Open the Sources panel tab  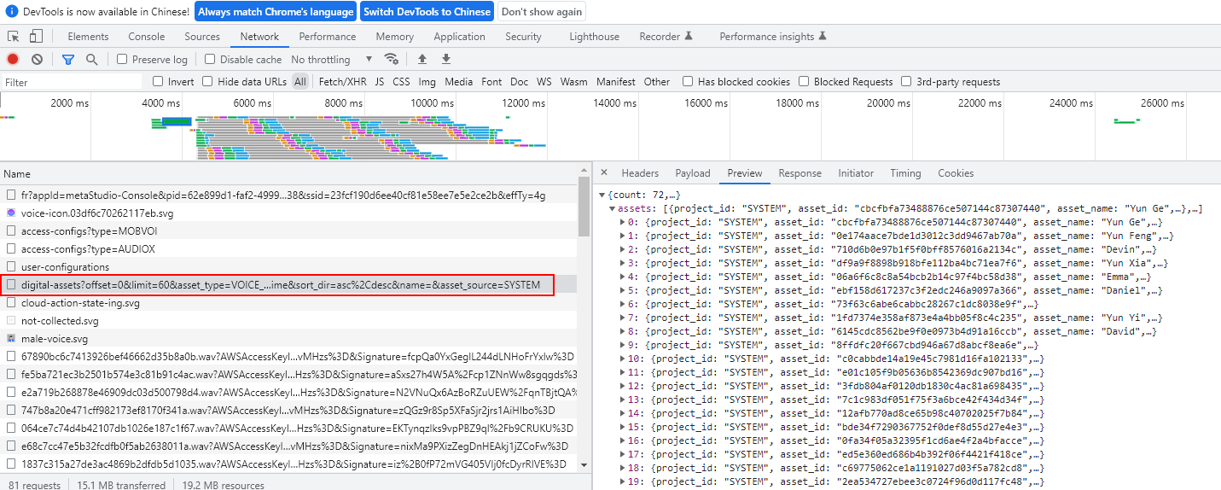(x=202, y=37)
